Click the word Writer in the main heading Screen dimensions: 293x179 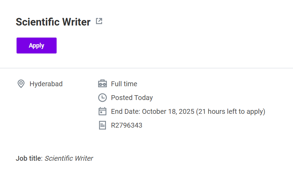(76, 22)
